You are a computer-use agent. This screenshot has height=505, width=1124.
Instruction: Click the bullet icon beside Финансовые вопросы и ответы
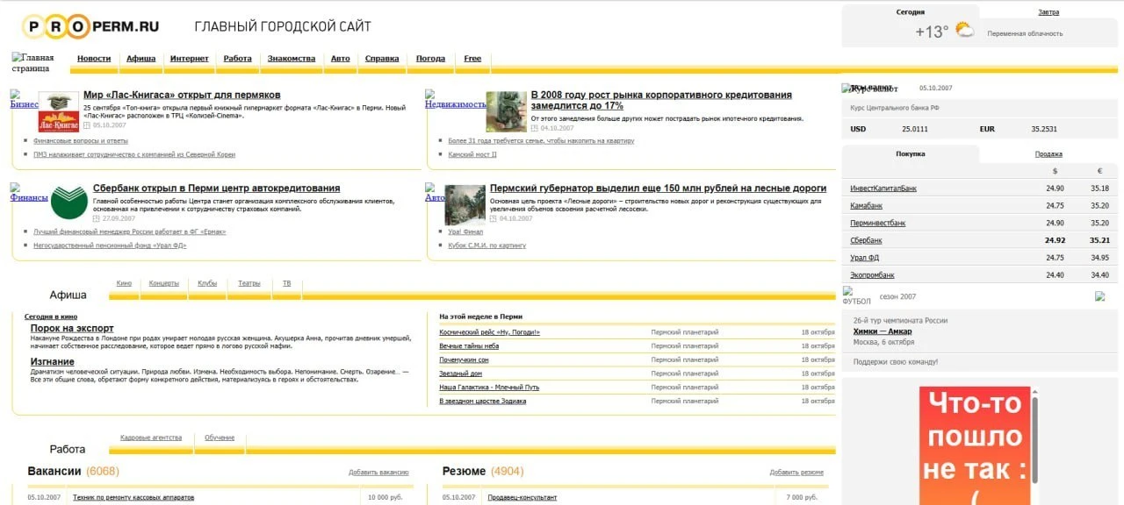click(25, 140)
